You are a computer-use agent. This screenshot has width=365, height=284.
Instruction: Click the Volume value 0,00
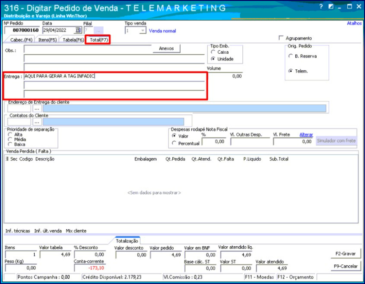coord(237,76)
